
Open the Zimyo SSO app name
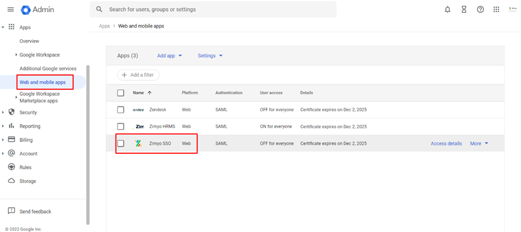(x=160, y=143)
